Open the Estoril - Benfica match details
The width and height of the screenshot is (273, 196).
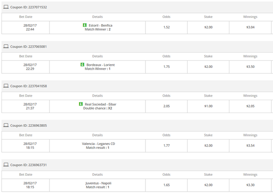pyautogui.click(x=100, y=25)
